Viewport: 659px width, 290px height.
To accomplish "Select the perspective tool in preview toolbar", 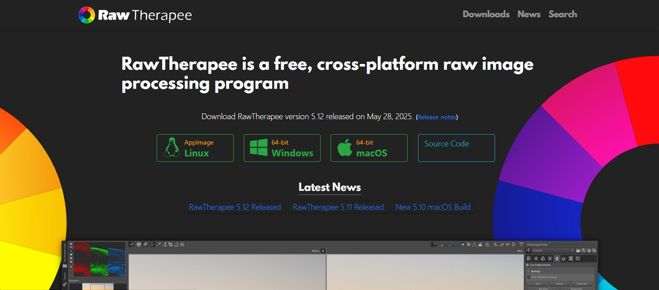I will point(182,244).
